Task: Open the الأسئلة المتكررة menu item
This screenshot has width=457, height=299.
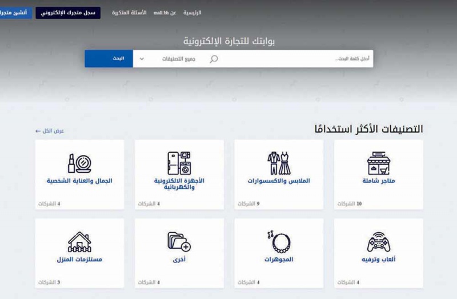Action: coord(129,13)
